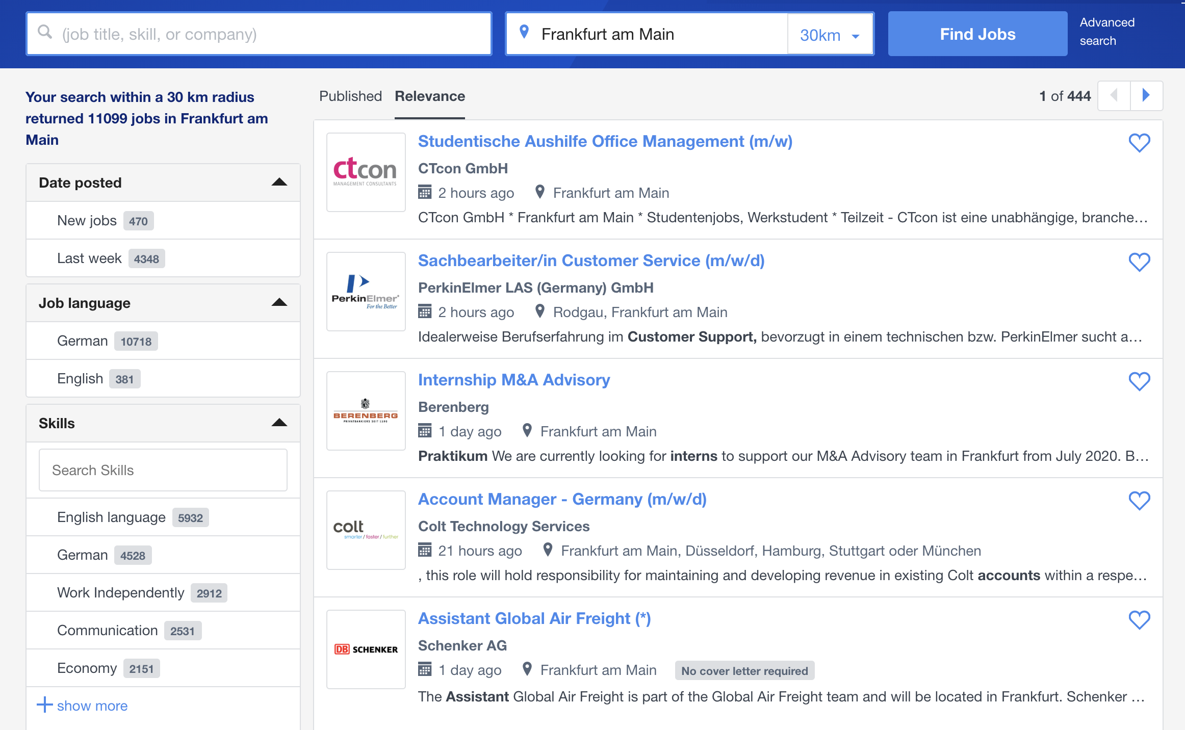This screenshot has height=730, width=1185.
Task: Click the Colt company logo
Action: click(x=366, y=530)
